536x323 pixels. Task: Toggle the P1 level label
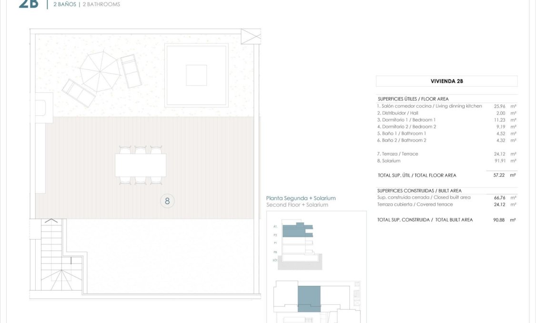coord(275,243)
